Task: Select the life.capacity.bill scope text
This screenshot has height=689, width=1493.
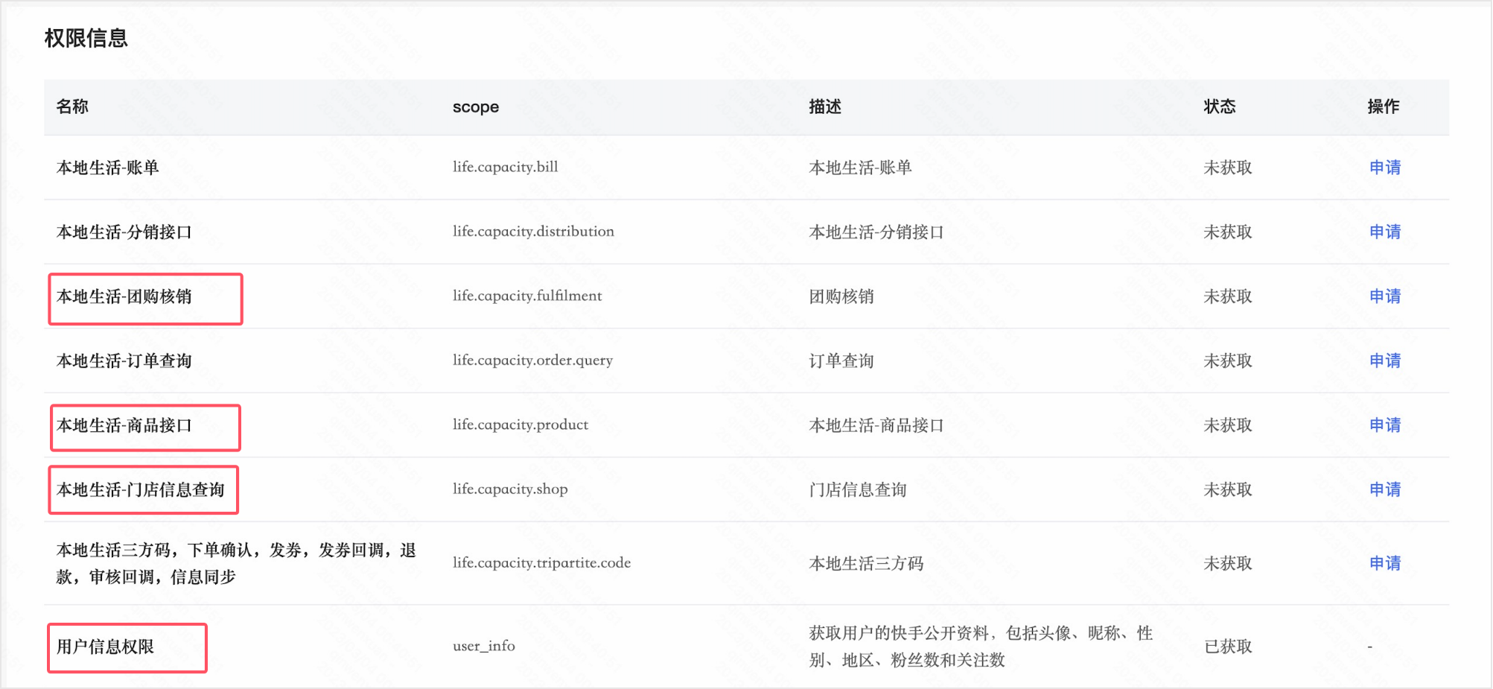Action: [x=505, y=167]
